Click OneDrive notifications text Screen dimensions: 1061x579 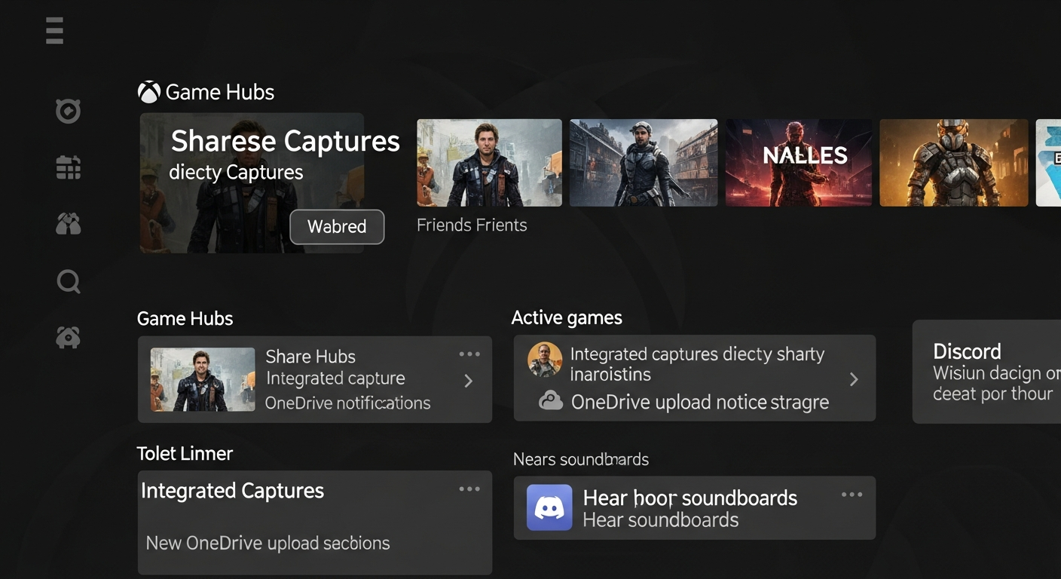pos(347,403)
